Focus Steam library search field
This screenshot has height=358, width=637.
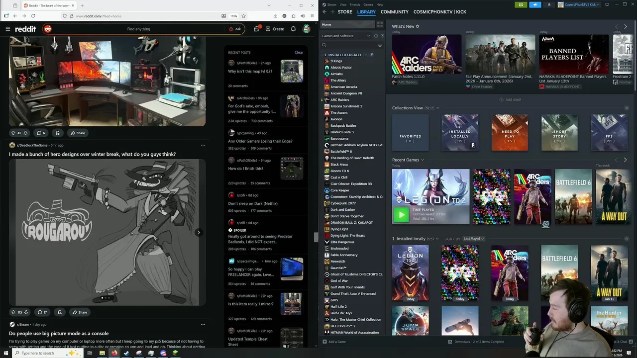(x=348, y=45)
